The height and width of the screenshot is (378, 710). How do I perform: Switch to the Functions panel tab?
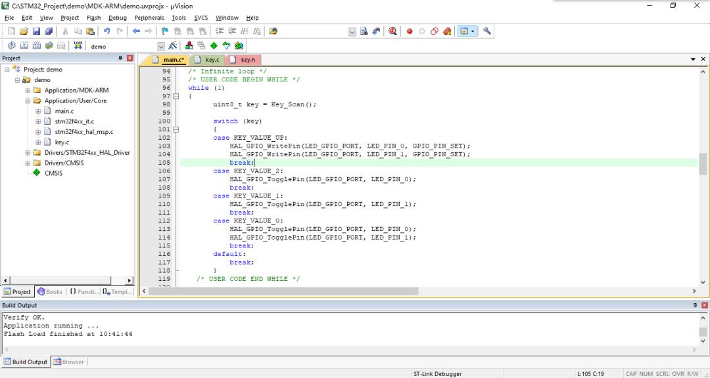[83, 291]
